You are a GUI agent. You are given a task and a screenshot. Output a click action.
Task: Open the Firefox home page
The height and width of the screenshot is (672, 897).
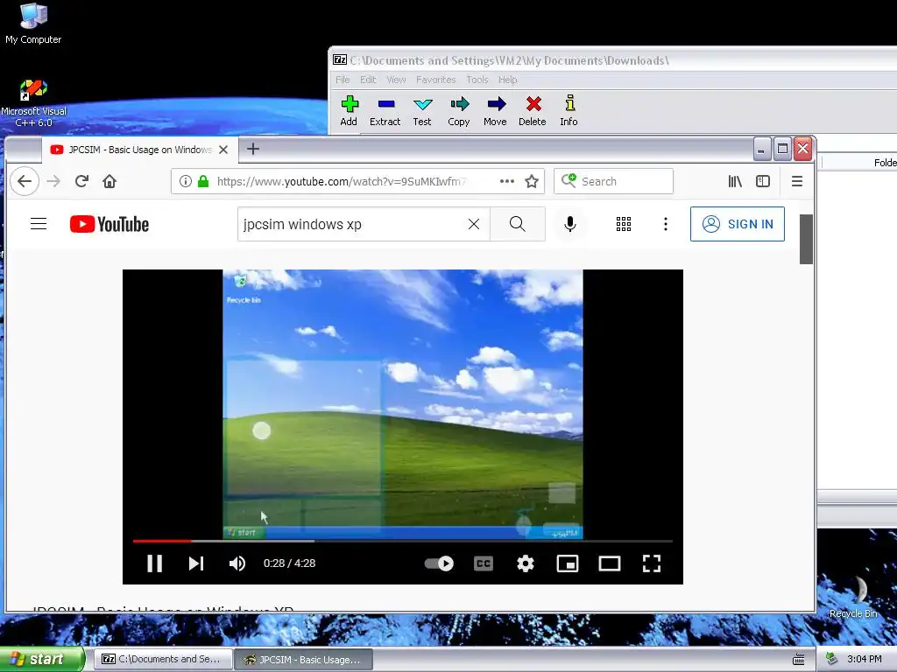point(109,181)
